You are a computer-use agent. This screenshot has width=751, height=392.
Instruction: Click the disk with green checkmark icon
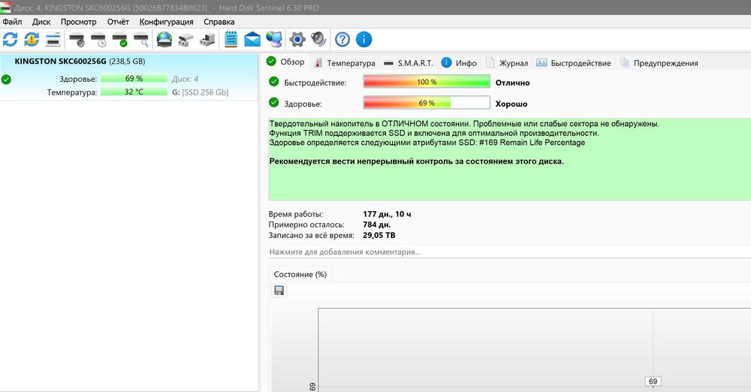click(119, 39)
